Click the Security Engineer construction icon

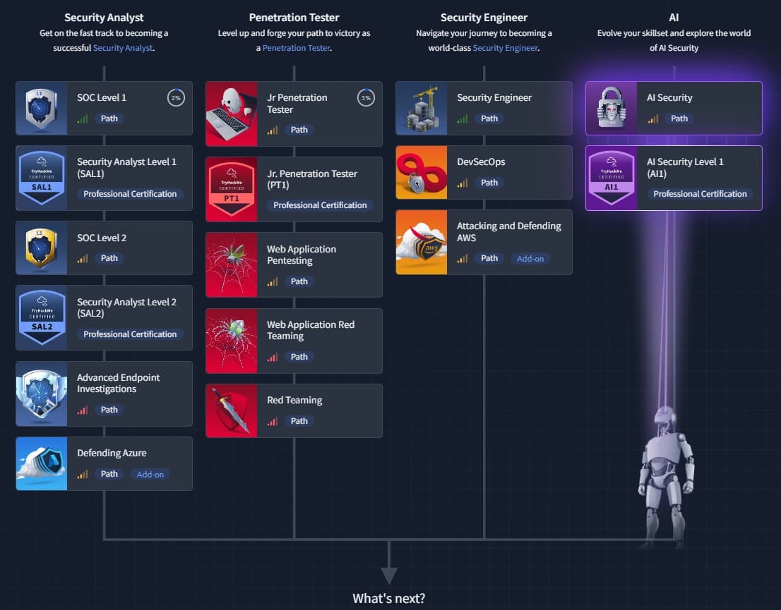(422, 109)
